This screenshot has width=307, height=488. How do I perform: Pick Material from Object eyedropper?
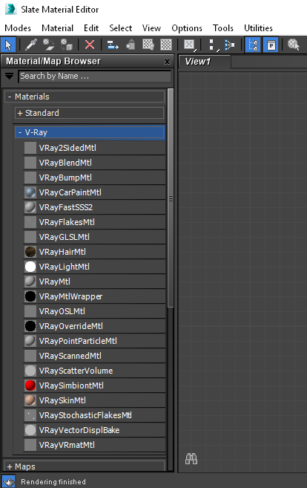coord(30,45)
